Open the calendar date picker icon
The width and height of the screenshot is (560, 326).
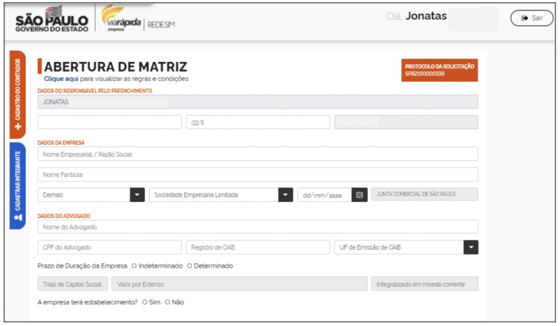(359, 195)
